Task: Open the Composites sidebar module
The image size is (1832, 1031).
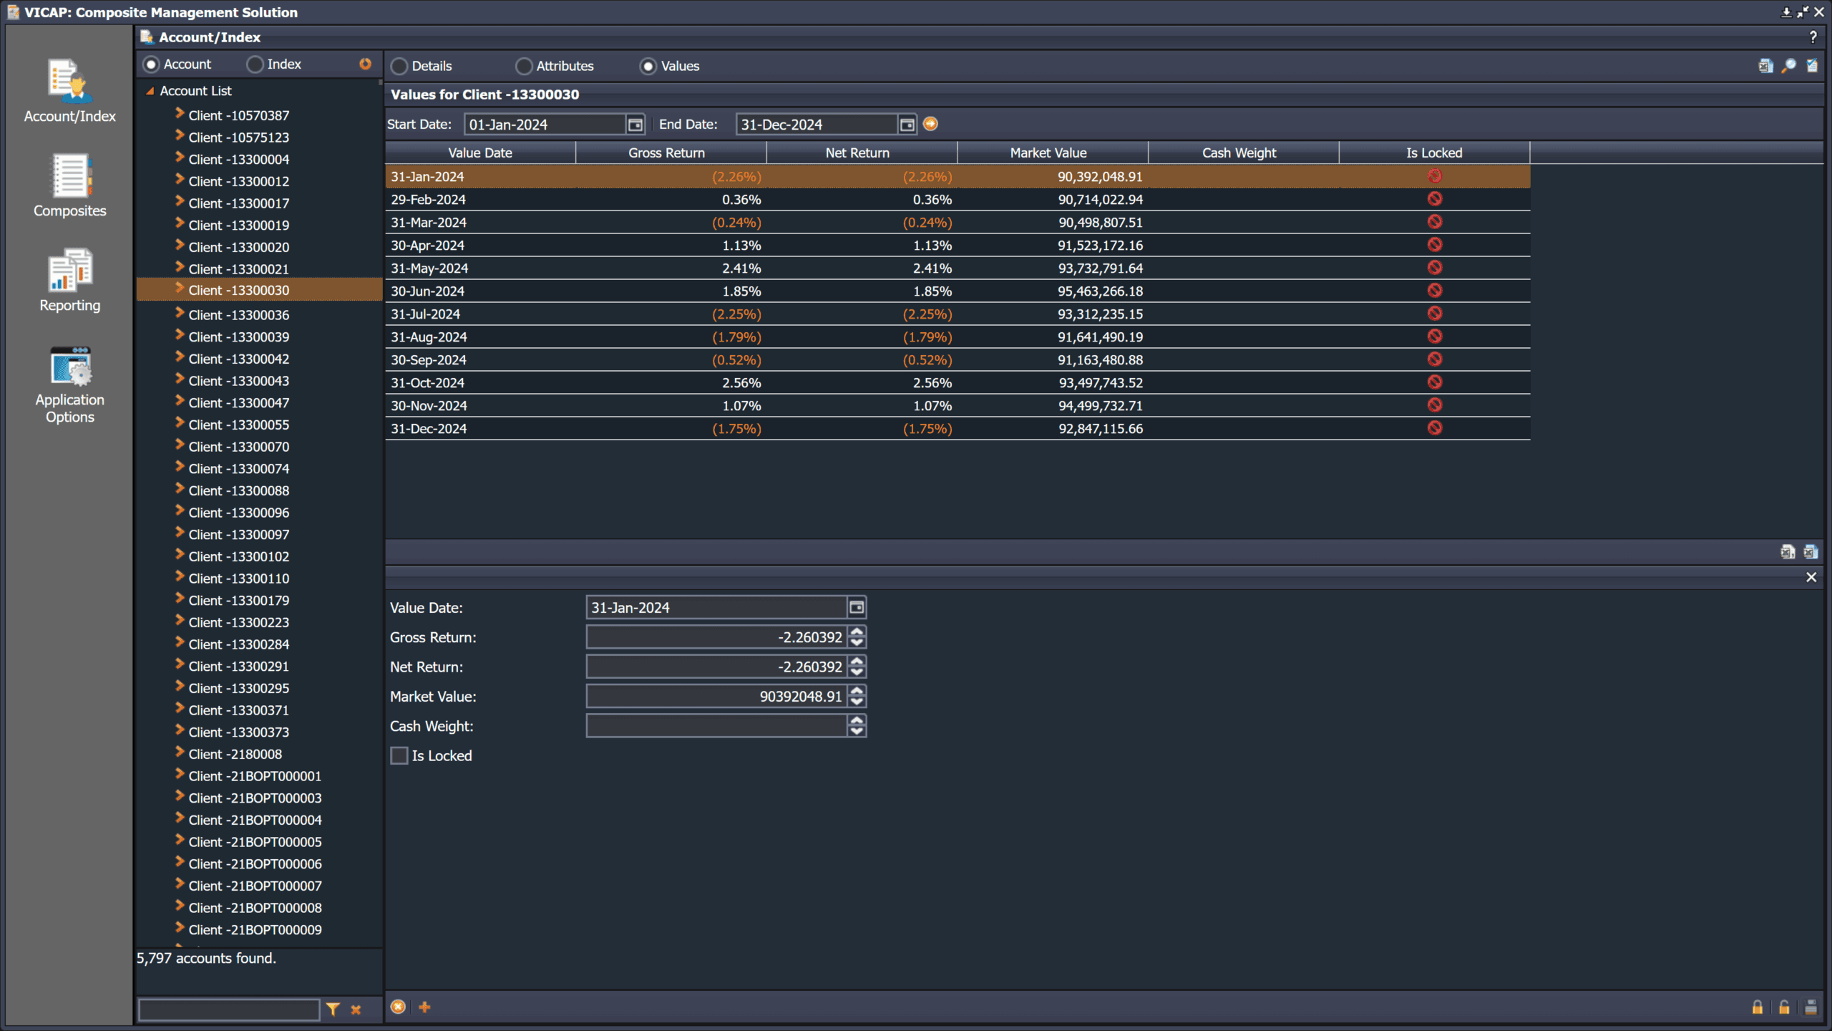Action: [69, 185]
